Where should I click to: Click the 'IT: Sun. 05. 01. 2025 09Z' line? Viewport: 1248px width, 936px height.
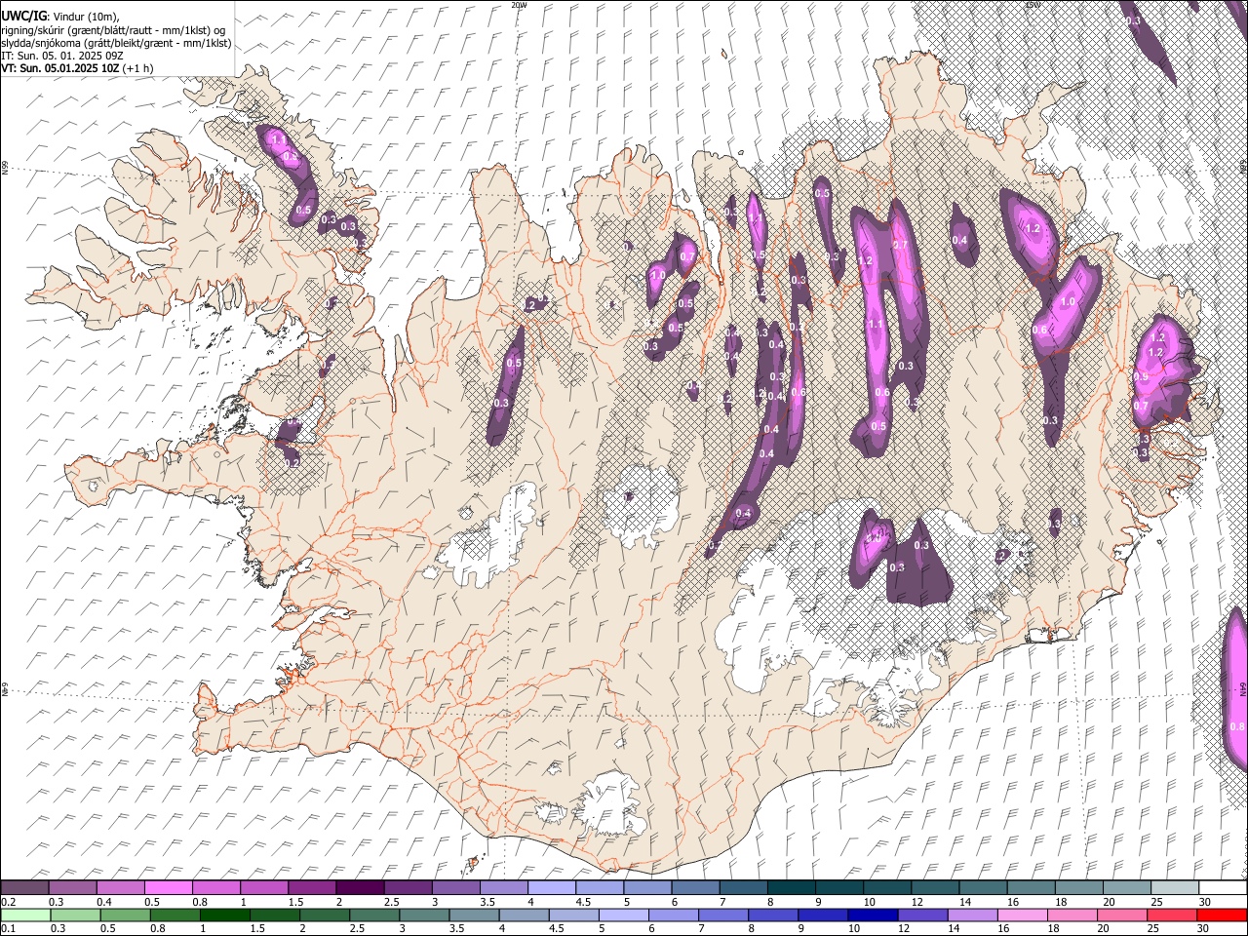click(x=61, y=56)
